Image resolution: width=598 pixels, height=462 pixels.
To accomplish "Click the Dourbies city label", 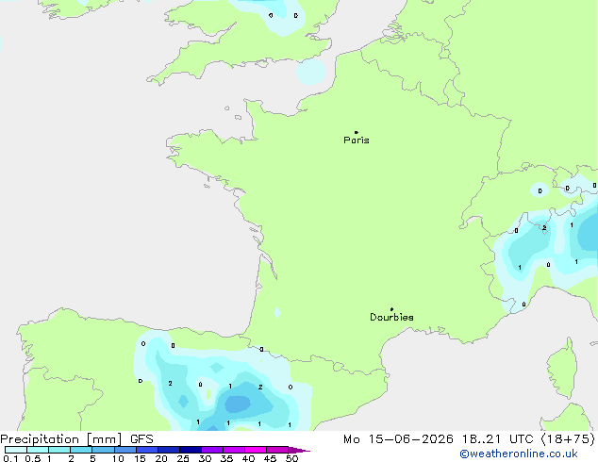I will [x=391, y=317].
